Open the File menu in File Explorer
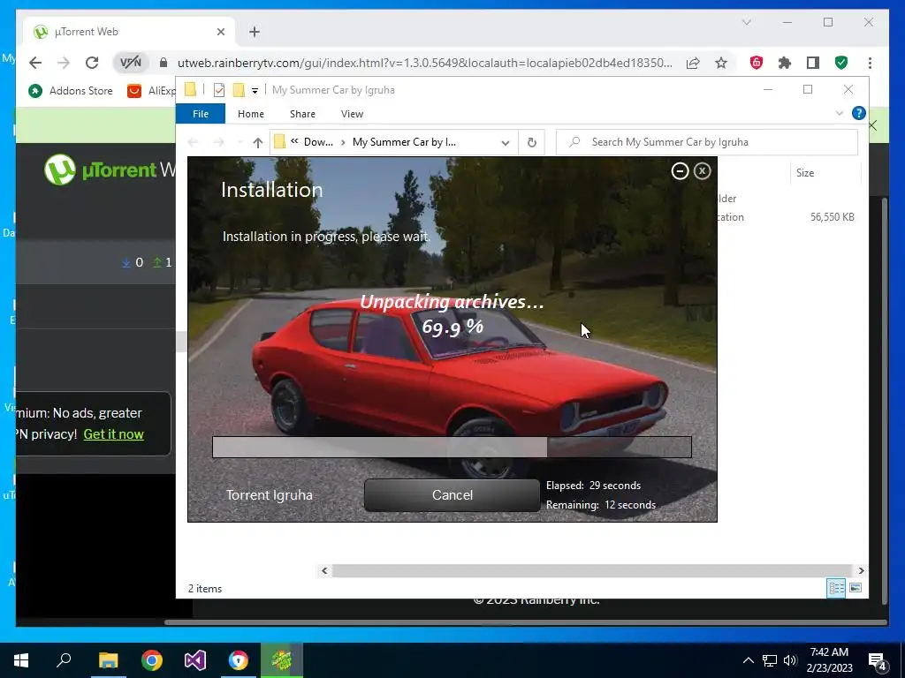Image resolution: width=905 pixels, height=678 pixels. click(201, 114)
